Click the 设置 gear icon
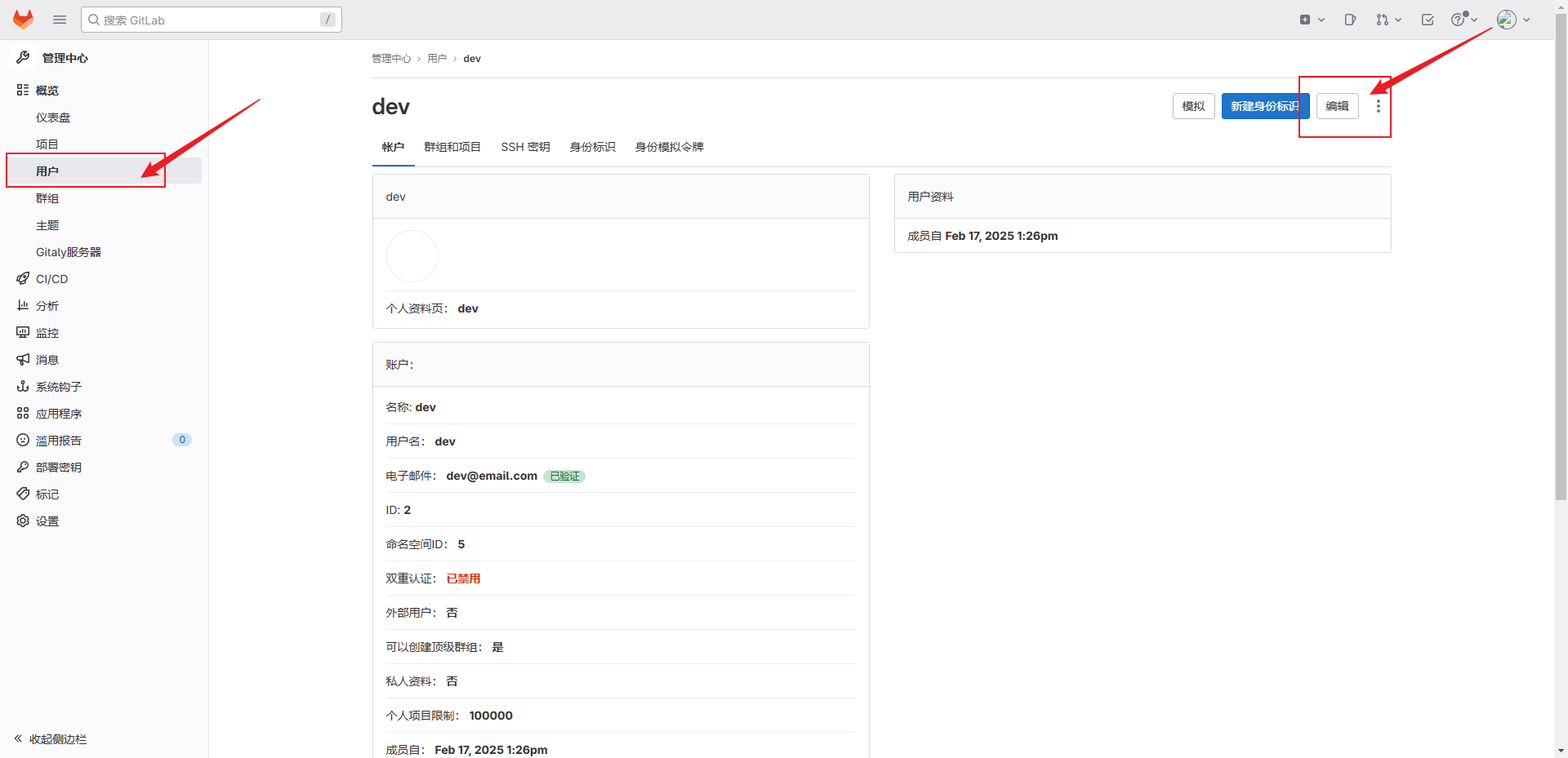 click(x=23, y=521)
